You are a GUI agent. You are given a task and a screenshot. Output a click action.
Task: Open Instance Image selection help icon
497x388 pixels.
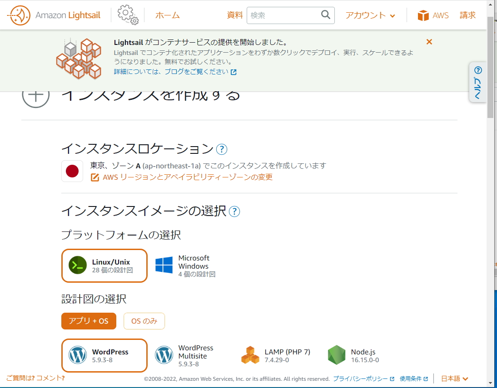(234, 211)
